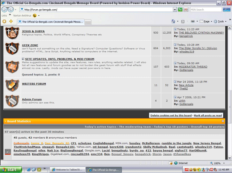Viewport: 232px width, 173px height.
Task: Click the Writers Forum shield icon
Action: coord(12,85)
